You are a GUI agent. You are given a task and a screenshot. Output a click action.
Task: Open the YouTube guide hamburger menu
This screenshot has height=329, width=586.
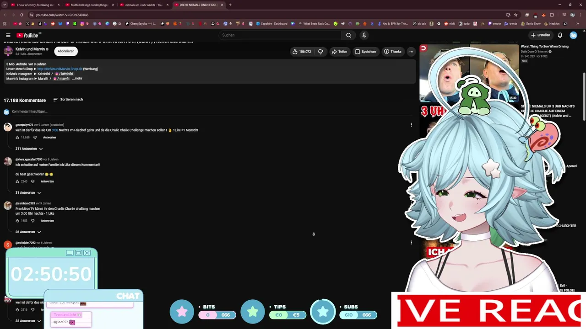[8, 35]
